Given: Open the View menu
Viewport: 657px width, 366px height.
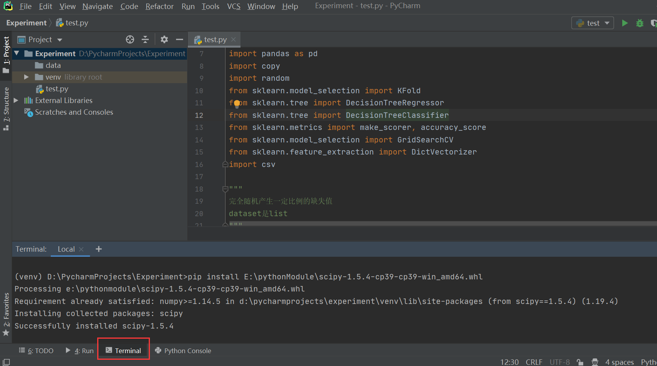Looking at the screenshot, I should click(68, 6).
